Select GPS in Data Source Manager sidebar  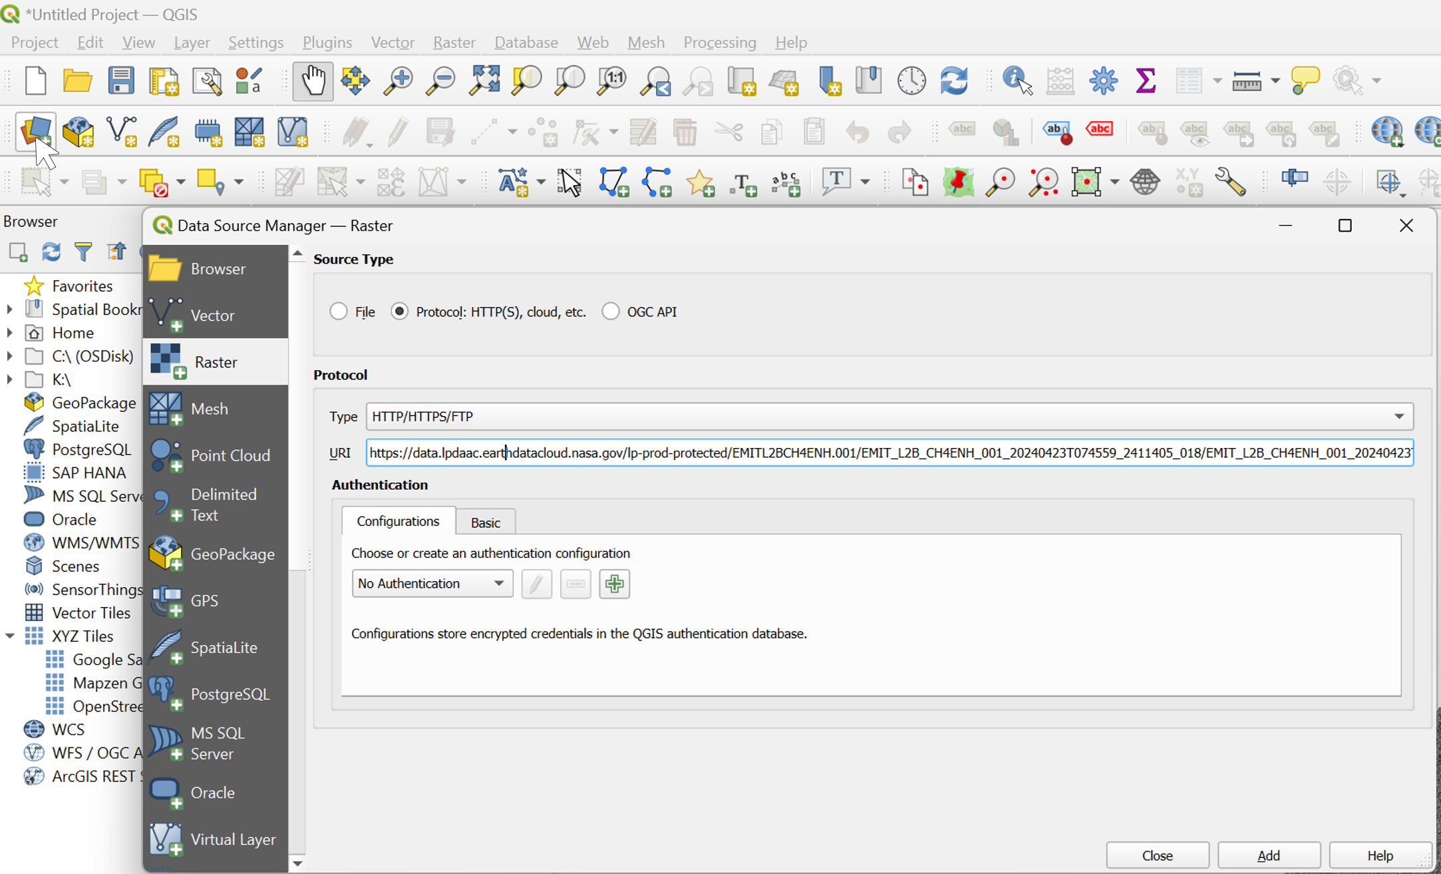(216, 600)
